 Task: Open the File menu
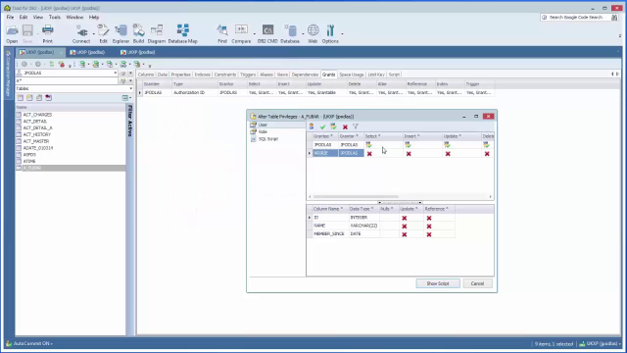coord(10,18)
